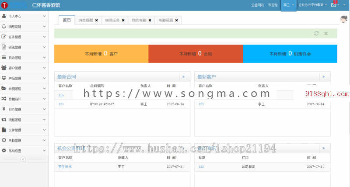Click the dropbox icon for 产品管理
Viewport: 350px width, 187px height.
click(4, 78)
